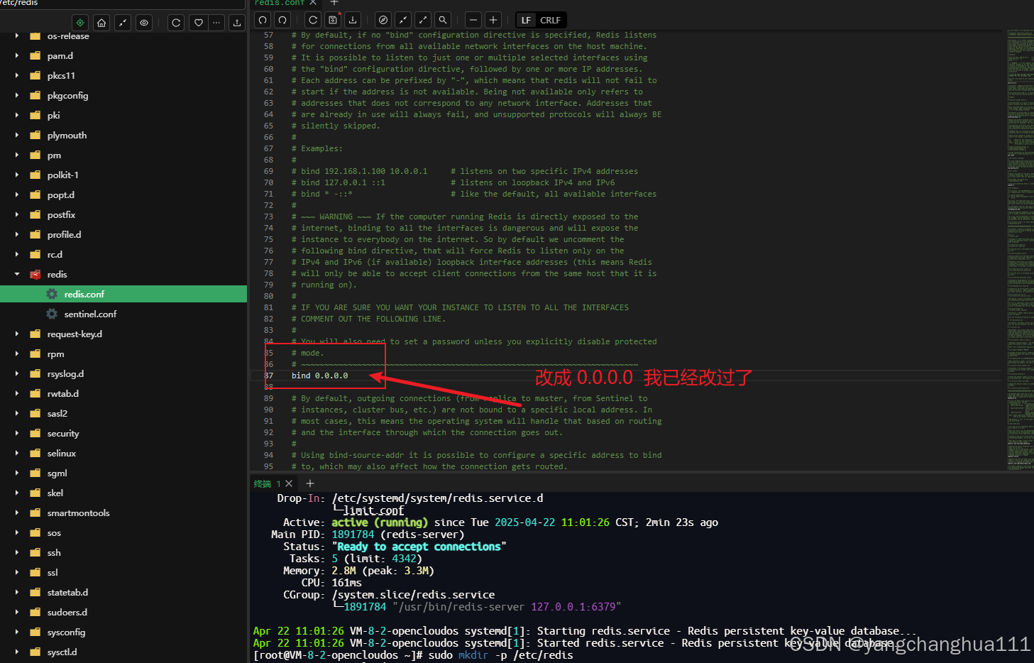Increase editor font size with plus button
The width and height of the screenshot is (1034, 663).
tap(493, 19)
